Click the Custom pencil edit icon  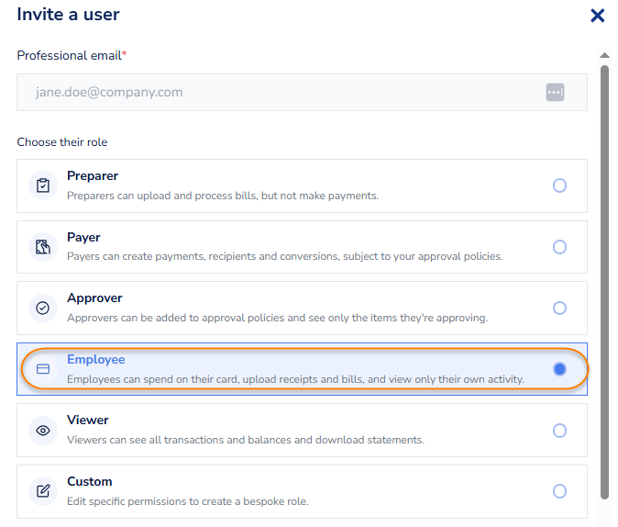[x=42, y=491]
